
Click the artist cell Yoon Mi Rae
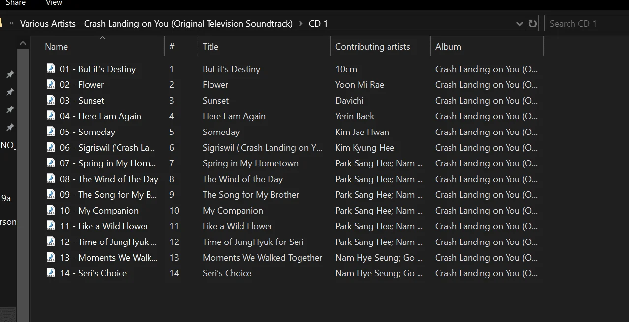(359, 85)
